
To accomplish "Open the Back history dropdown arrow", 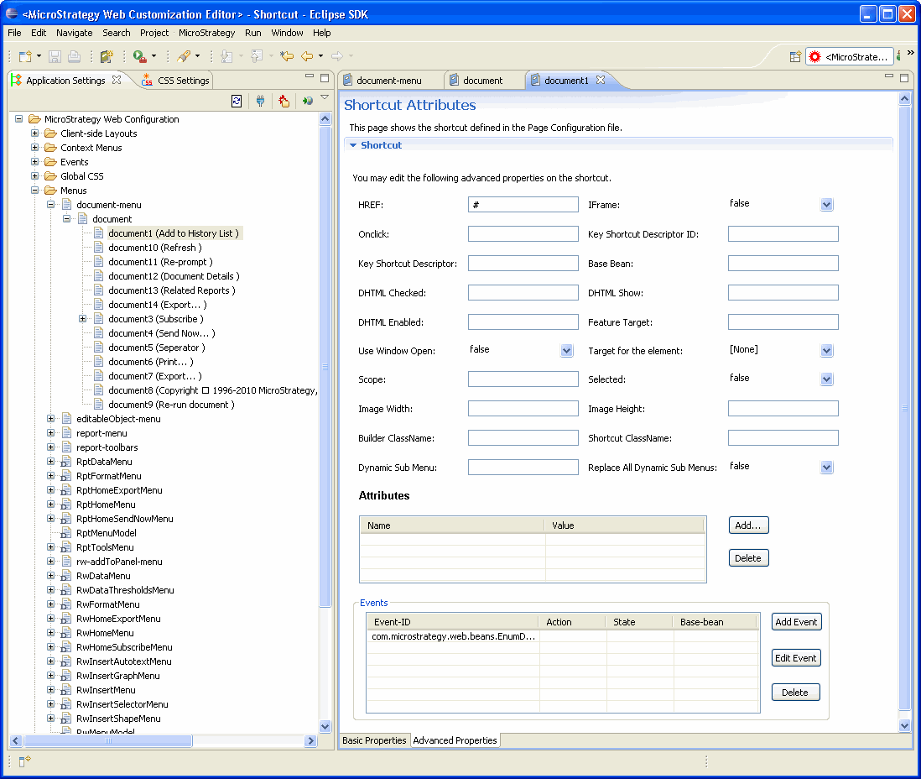I will pyautogui.click(x=320, y=56).
